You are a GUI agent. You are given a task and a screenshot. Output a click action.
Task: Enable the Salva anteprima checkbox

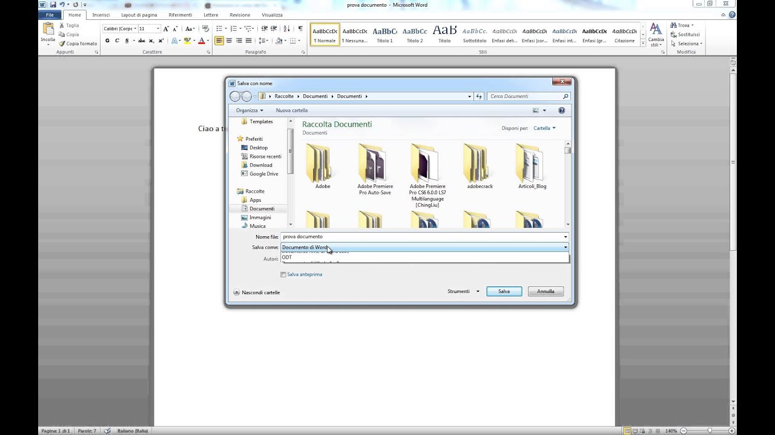pos(283,274)
